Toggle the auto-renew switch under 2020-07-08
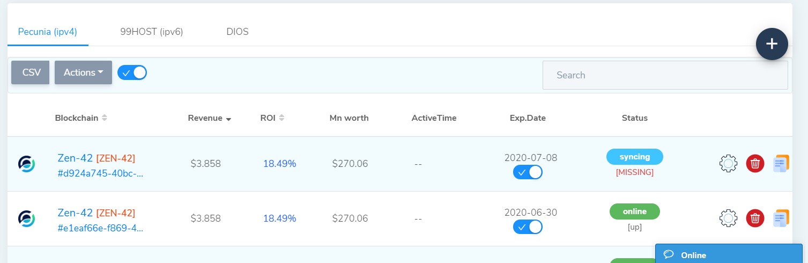Screen dimensions: 808x263 tap(528, 172)
